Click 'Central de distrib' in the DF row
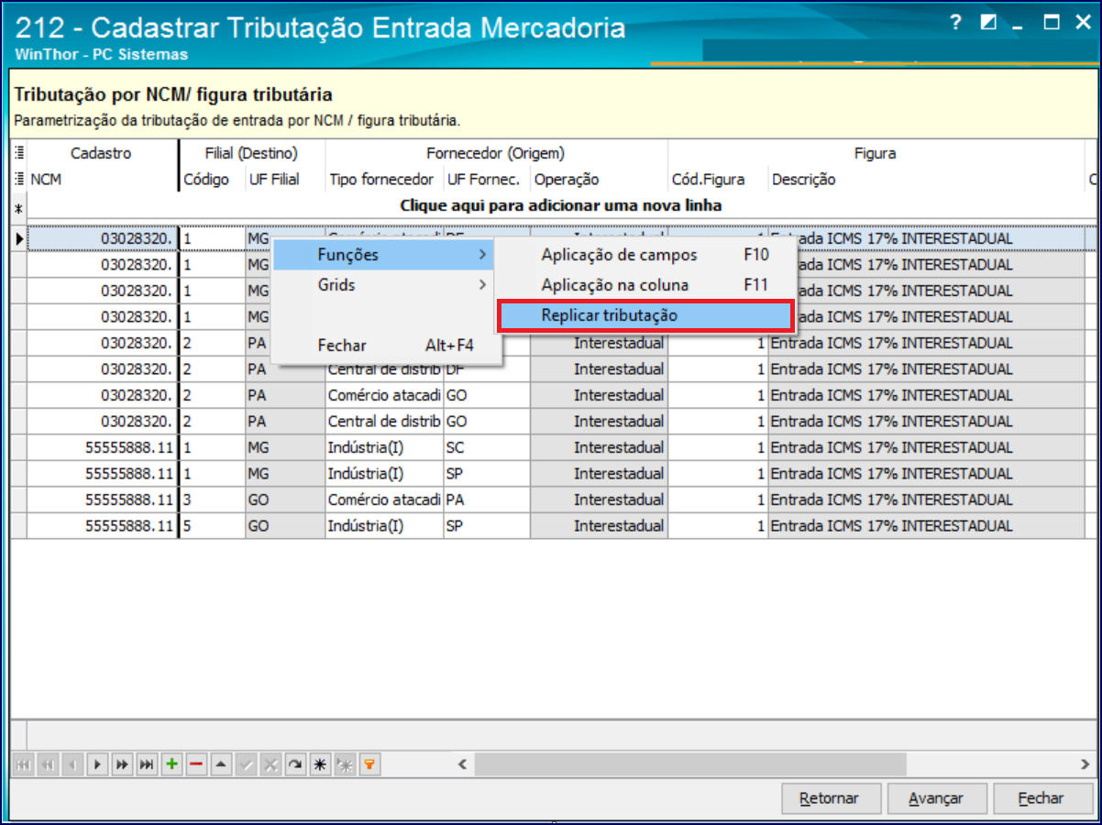1102x825 pixels. coord(384,369)
